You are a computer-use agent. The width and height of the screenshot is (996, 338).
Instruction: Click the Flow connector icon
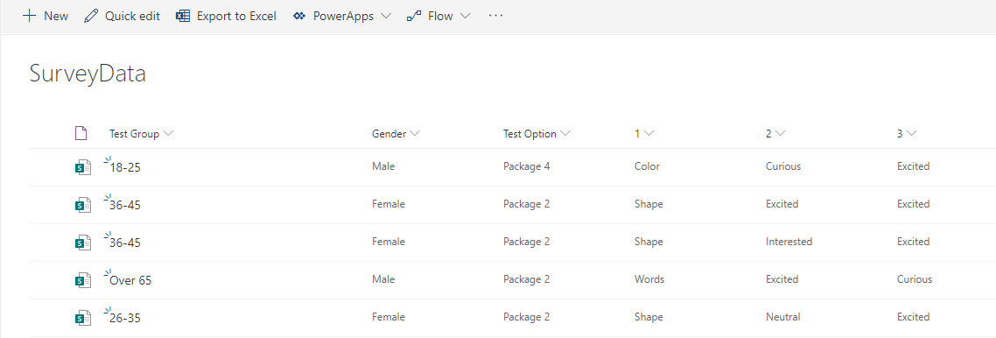point(414,17)
